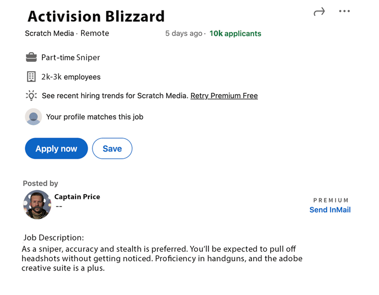Click the lightbulb hiring trends icon

[31, 96]
